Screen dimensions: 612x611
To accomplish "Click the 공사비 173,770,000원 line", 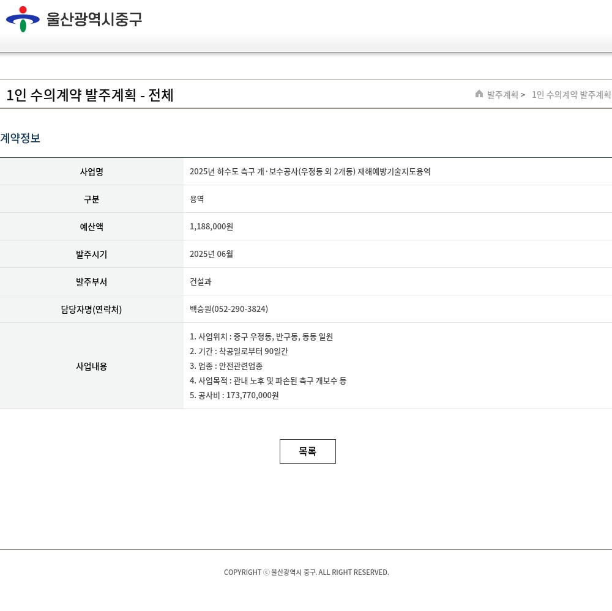I will [234, 396].
